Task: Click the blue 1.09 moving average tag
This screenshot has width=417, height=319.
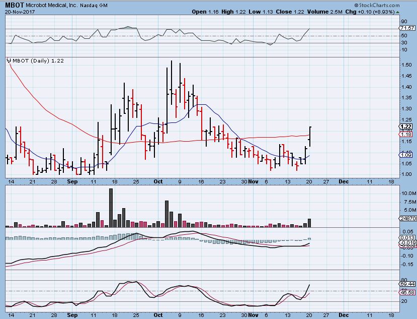Action: (x=406, y=155)
